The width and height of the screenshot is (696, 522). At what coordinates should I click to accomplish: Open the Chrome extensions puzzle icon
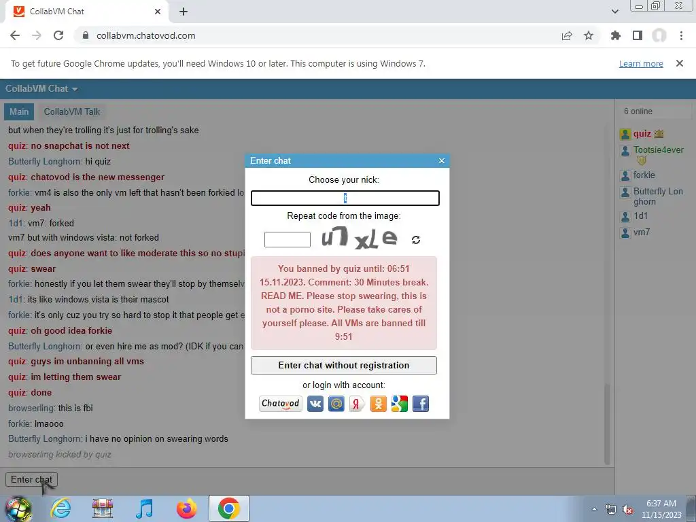pos(616,35)
